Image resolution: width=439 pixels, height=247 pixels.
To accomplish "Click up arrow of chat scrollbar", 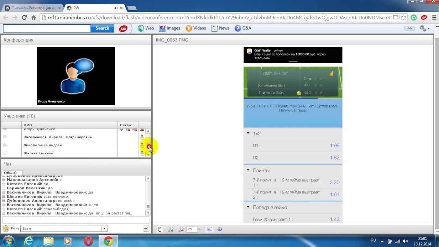I will (x=148, y=178).
